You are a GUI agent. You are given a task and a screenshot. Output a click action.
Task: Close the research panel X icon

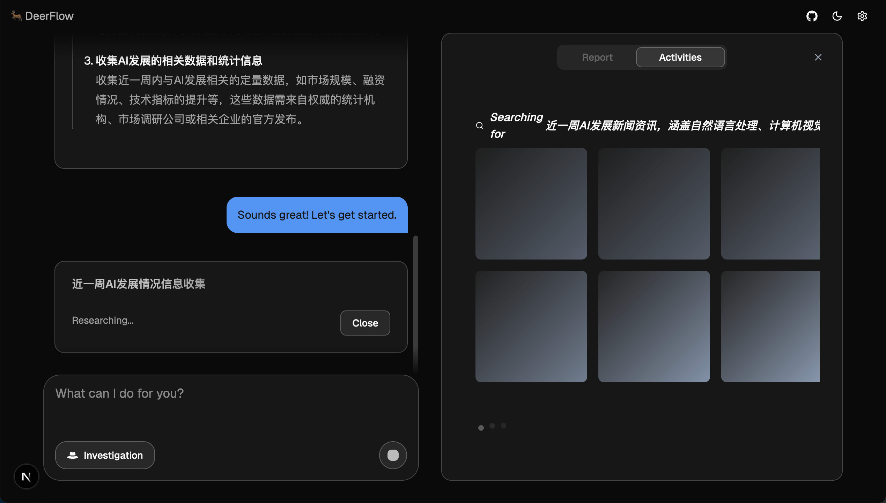point(818,57)
